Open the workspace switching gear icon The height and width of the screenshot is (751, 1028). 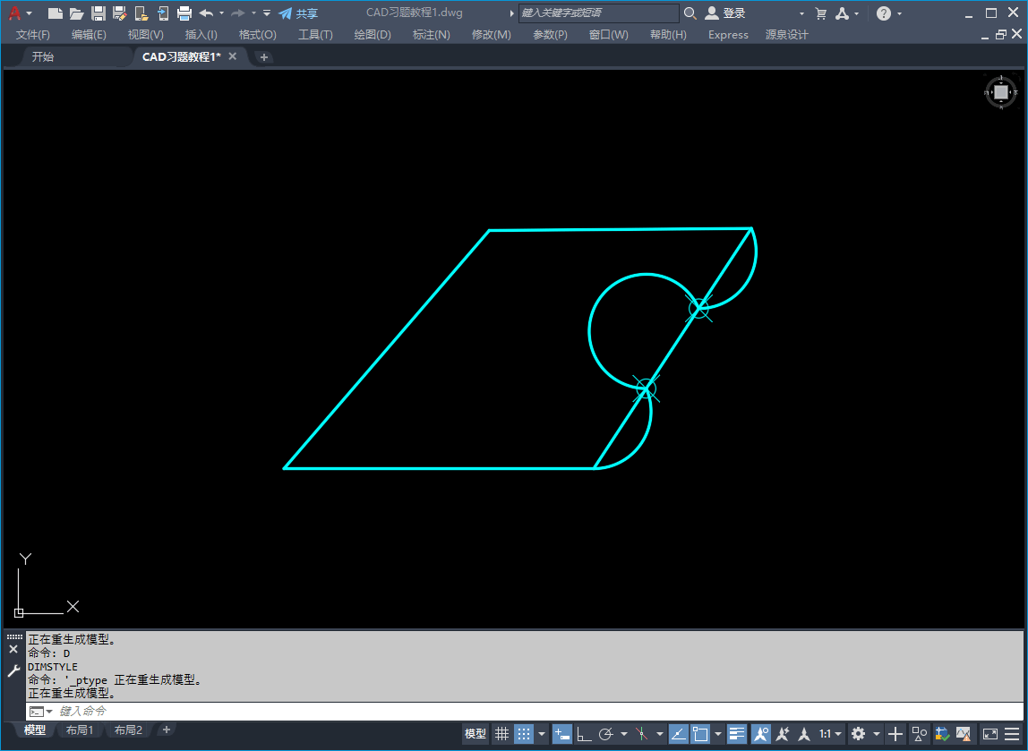(x=858, y=734)
